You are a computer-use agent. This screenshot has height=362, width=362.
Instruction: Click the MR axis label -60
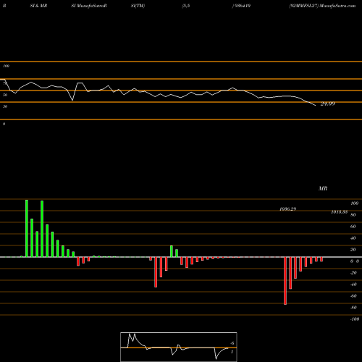(353, 296)
